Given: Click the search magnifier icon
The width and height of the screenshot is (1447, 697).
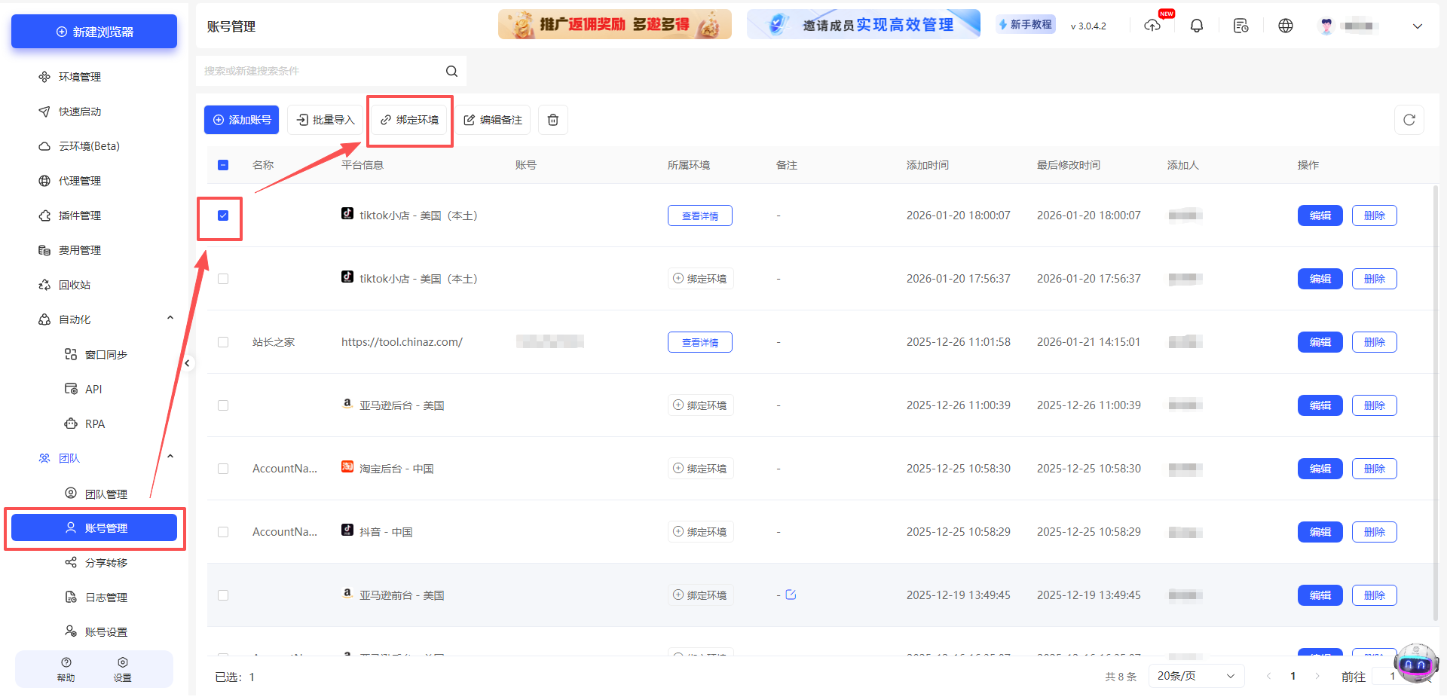Looking at the screenshot, I should click(x=451, y=71).
